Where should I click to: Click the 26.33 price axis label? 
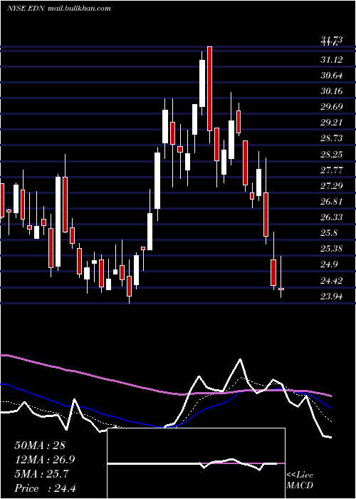point(332,217)
